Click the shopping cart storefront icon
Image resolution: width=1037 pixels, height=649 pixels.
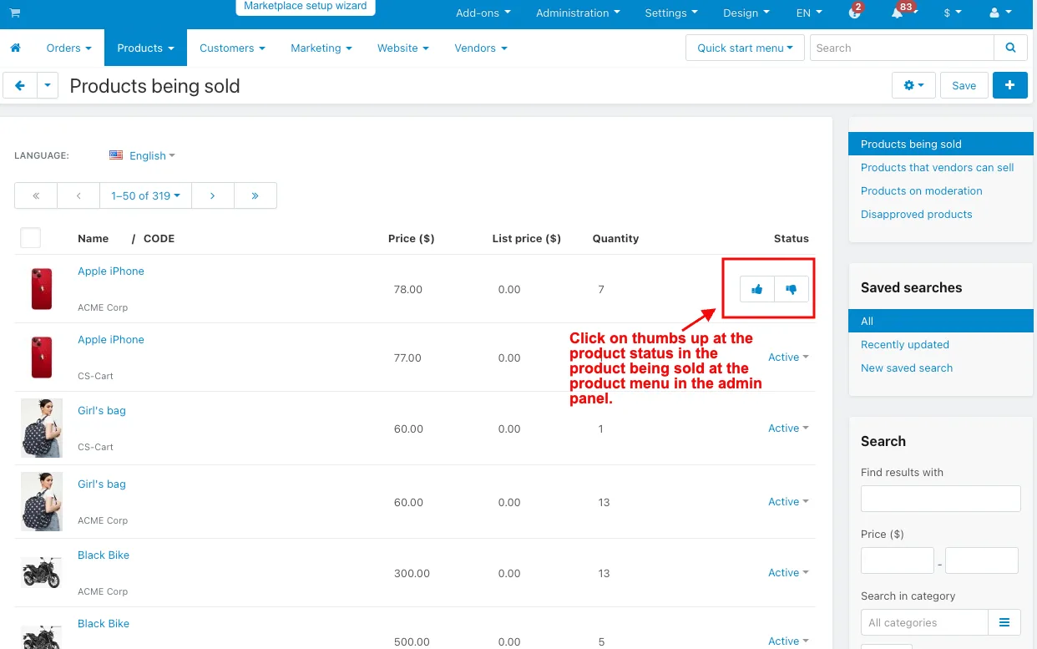[x=15, y=13]
